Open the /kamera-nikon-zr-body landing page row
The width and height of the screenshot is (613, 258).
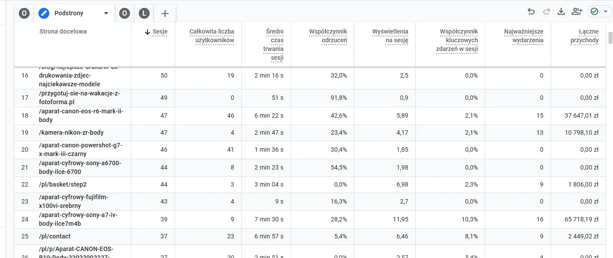point(71,132)
